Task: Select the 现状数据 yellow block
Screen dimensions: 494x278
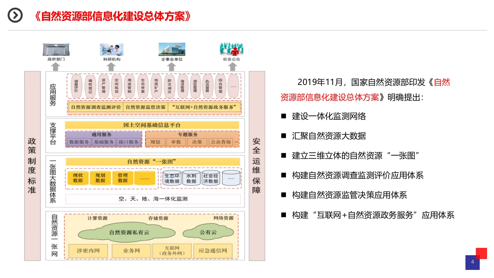Action: 78,178
